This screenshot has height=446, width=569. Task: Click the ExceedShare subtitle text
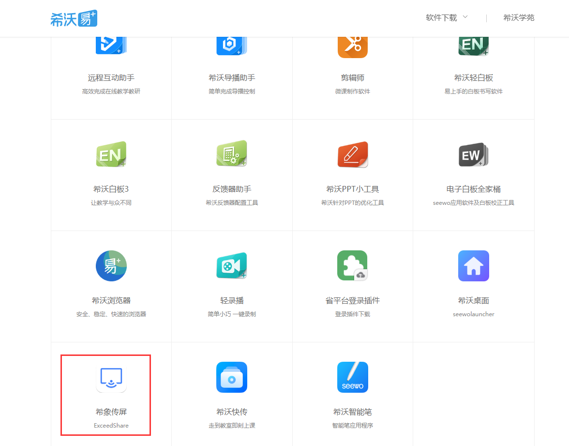coord(111,426)
